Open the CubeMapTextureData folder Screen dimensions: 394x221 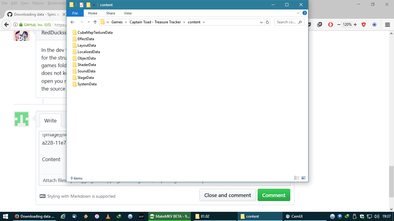click(x=93, y=33)
